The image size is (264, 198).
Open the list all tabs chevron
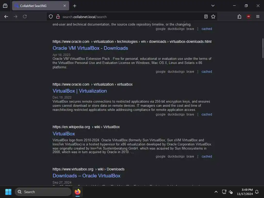tap(213, 6)
